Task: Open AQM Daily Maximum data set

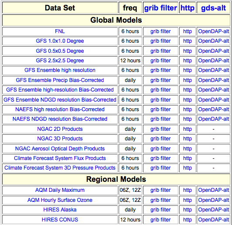Action: 60,190
